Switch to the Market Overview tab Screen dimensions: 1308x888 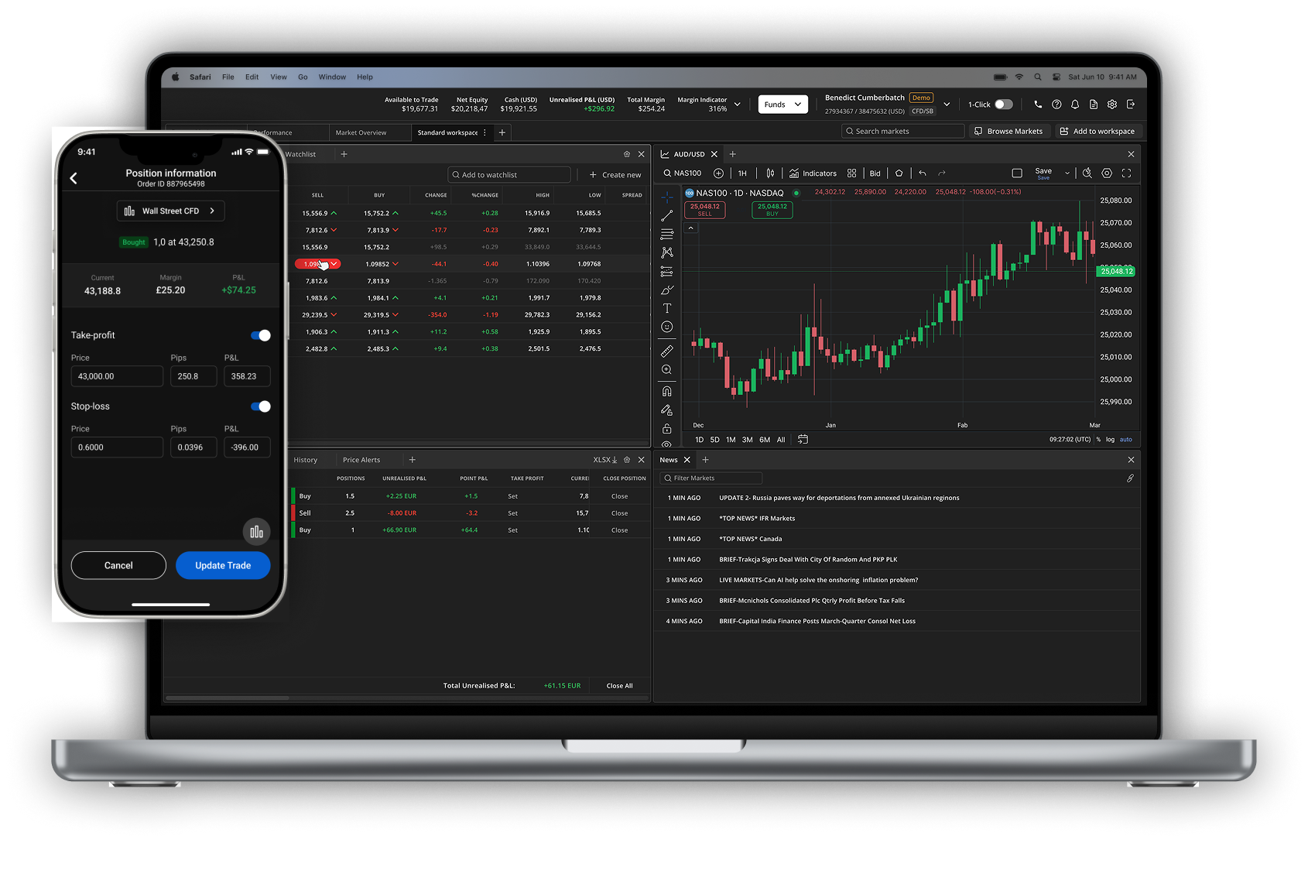tap(361, 132)
